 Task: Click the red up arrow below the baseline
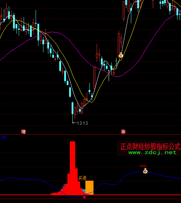84,197
